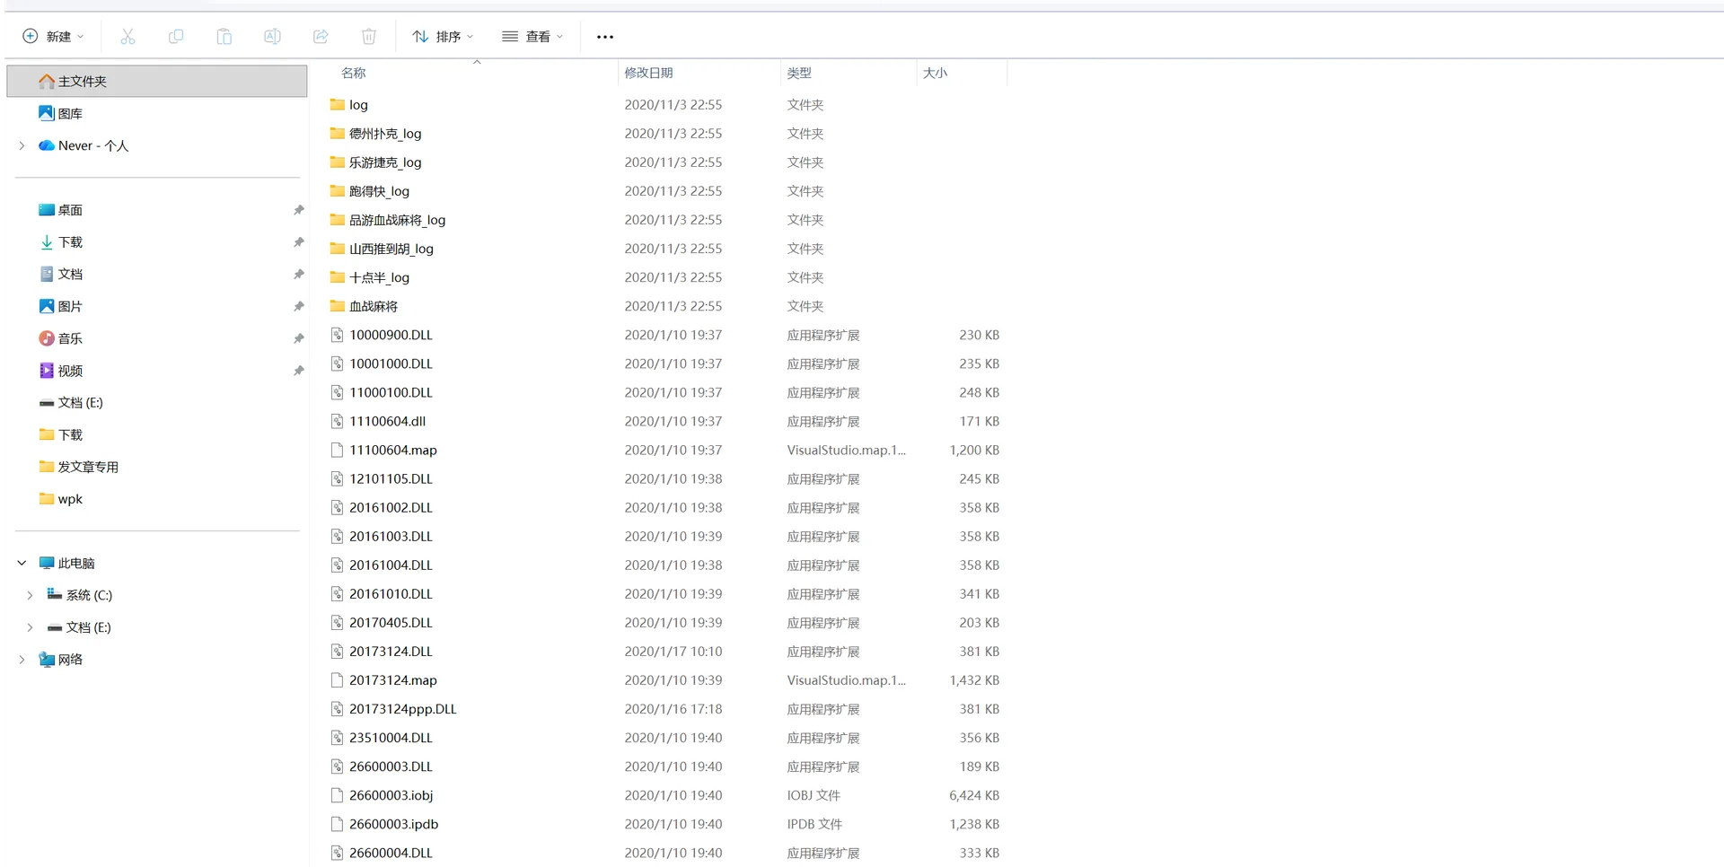This screenshot has height=867, width=1724.
Task: Expand the 系统 (C:) drive node
Action: pyautogui.click(x=30, y=595)
